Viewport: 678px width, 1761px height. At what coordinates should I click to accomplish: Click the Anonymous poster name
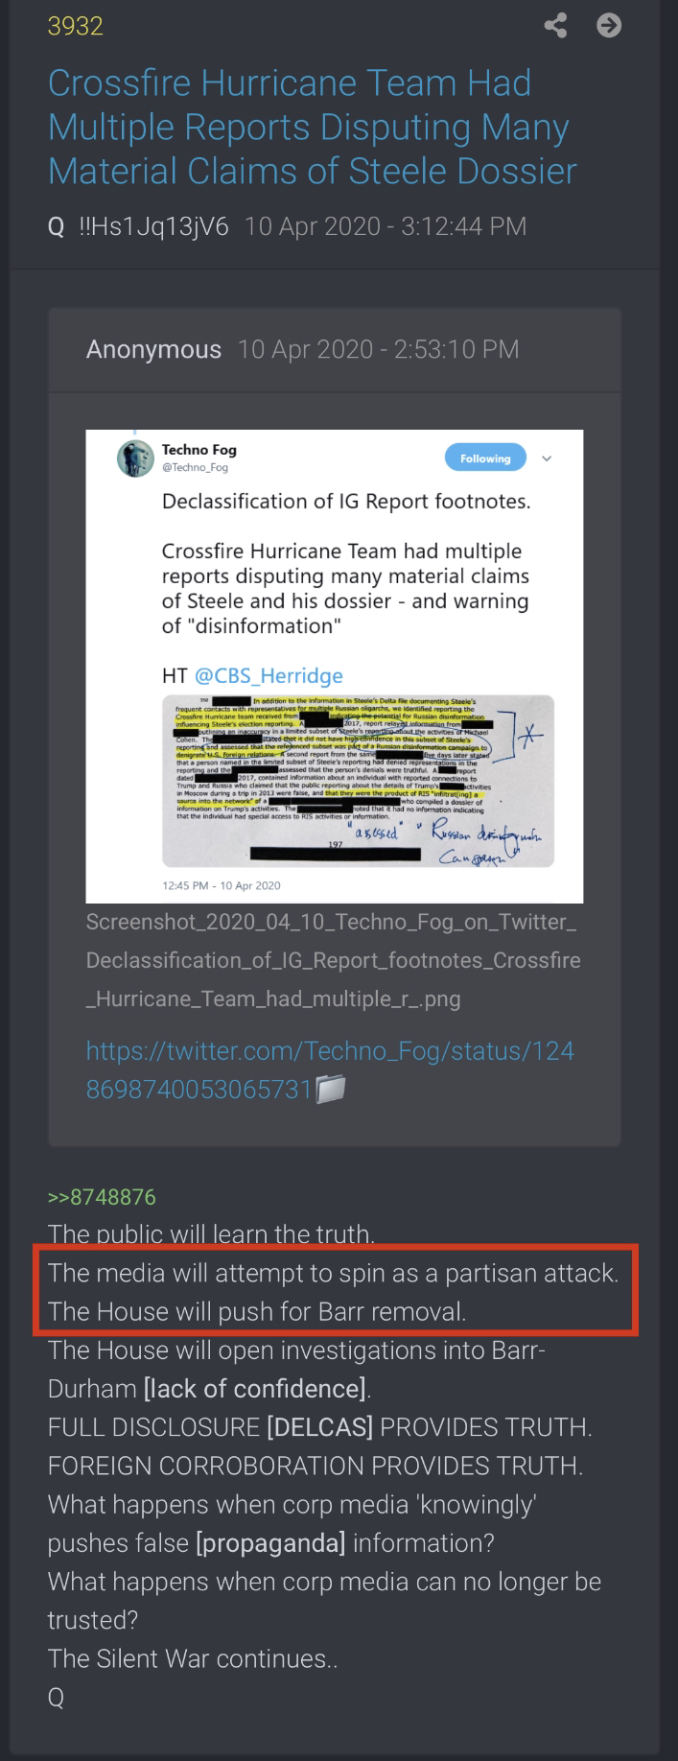(x=153, y=349)
